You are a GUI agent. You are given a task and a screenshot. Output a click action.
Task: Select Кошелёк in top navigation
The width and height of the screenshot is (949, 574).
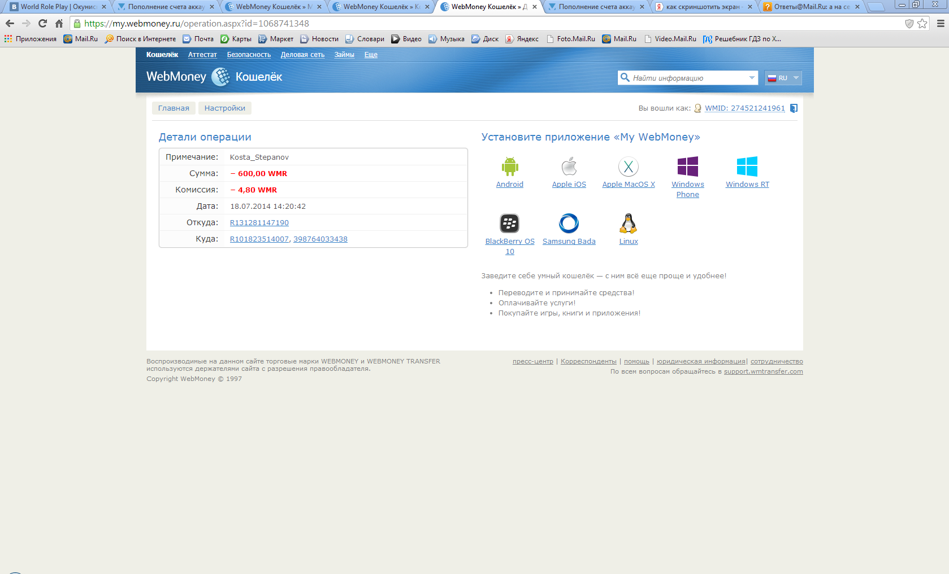[162, 55]
